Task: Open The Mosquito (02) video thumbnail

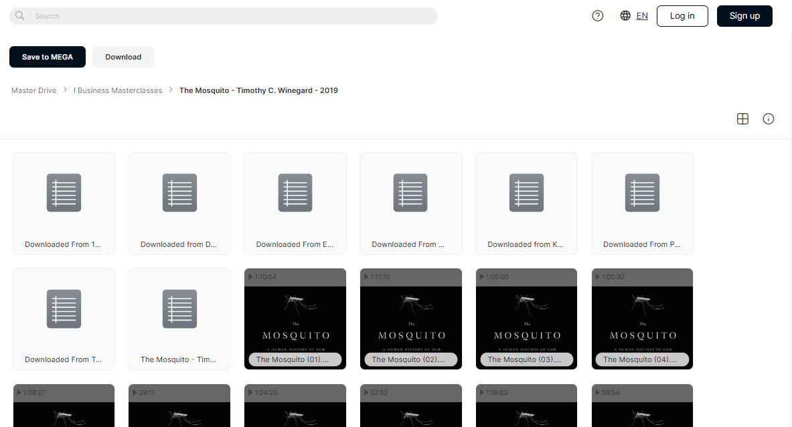Action: click(411, 319)
